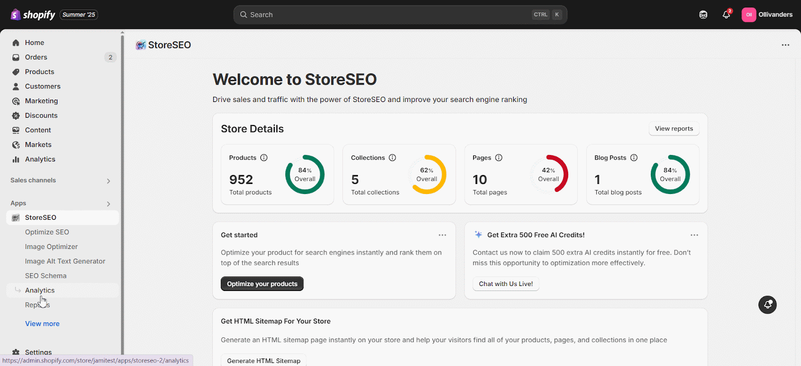Click the 5 Total collections value
The image size is (801, 366).
point(355,179)
